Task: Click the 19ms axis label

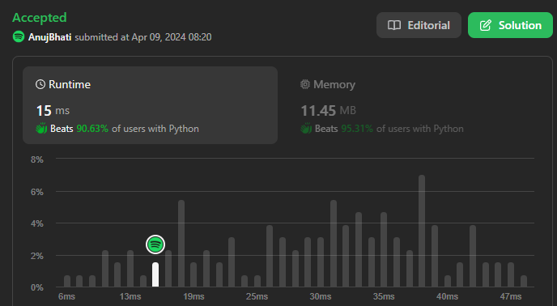Action: 193,296
